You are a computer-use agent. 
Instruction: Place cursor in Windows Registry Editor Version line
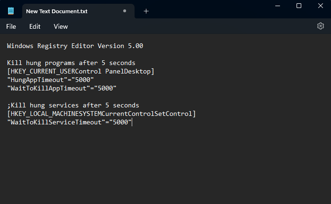75,46
